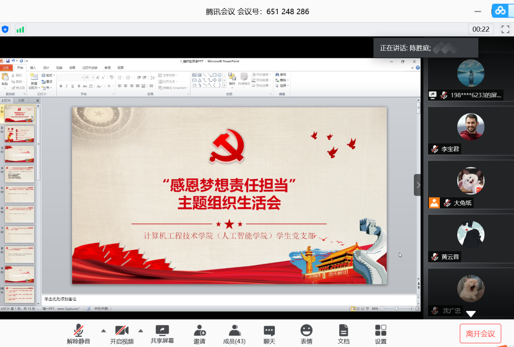Toggle Underline formatting
The width and height of the screenshot is (514, 347).
pos(73,86)
